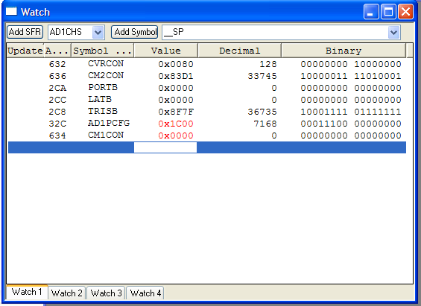Select the CM2CON row symbol
The width and height of the screenshot is (421, 306).
[106, 76]
